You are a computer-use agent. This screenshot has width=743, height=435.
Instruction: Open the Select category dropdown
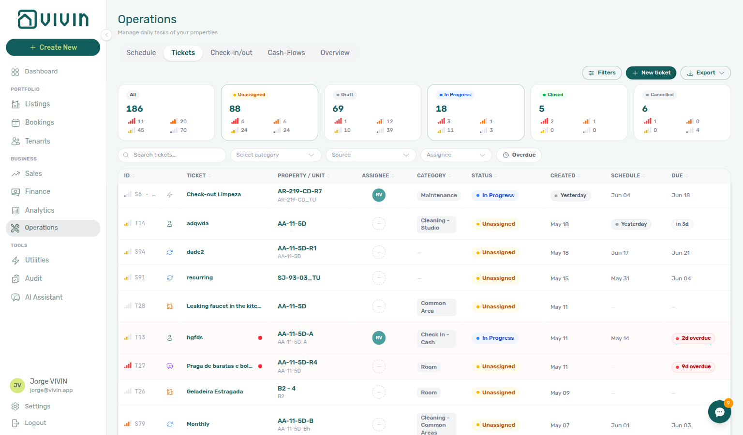click(x=276, y=155)
